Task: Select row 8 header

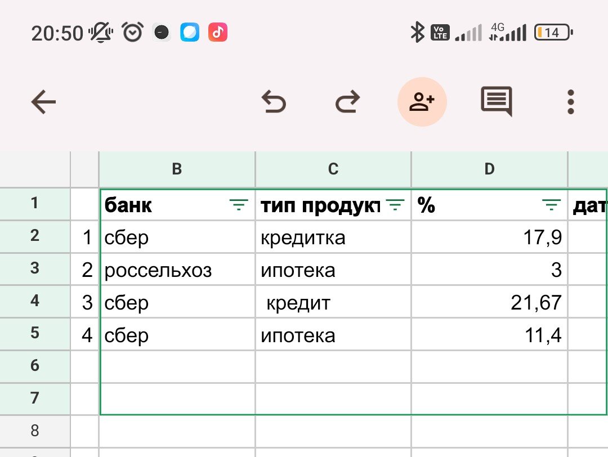Action: 35,431
